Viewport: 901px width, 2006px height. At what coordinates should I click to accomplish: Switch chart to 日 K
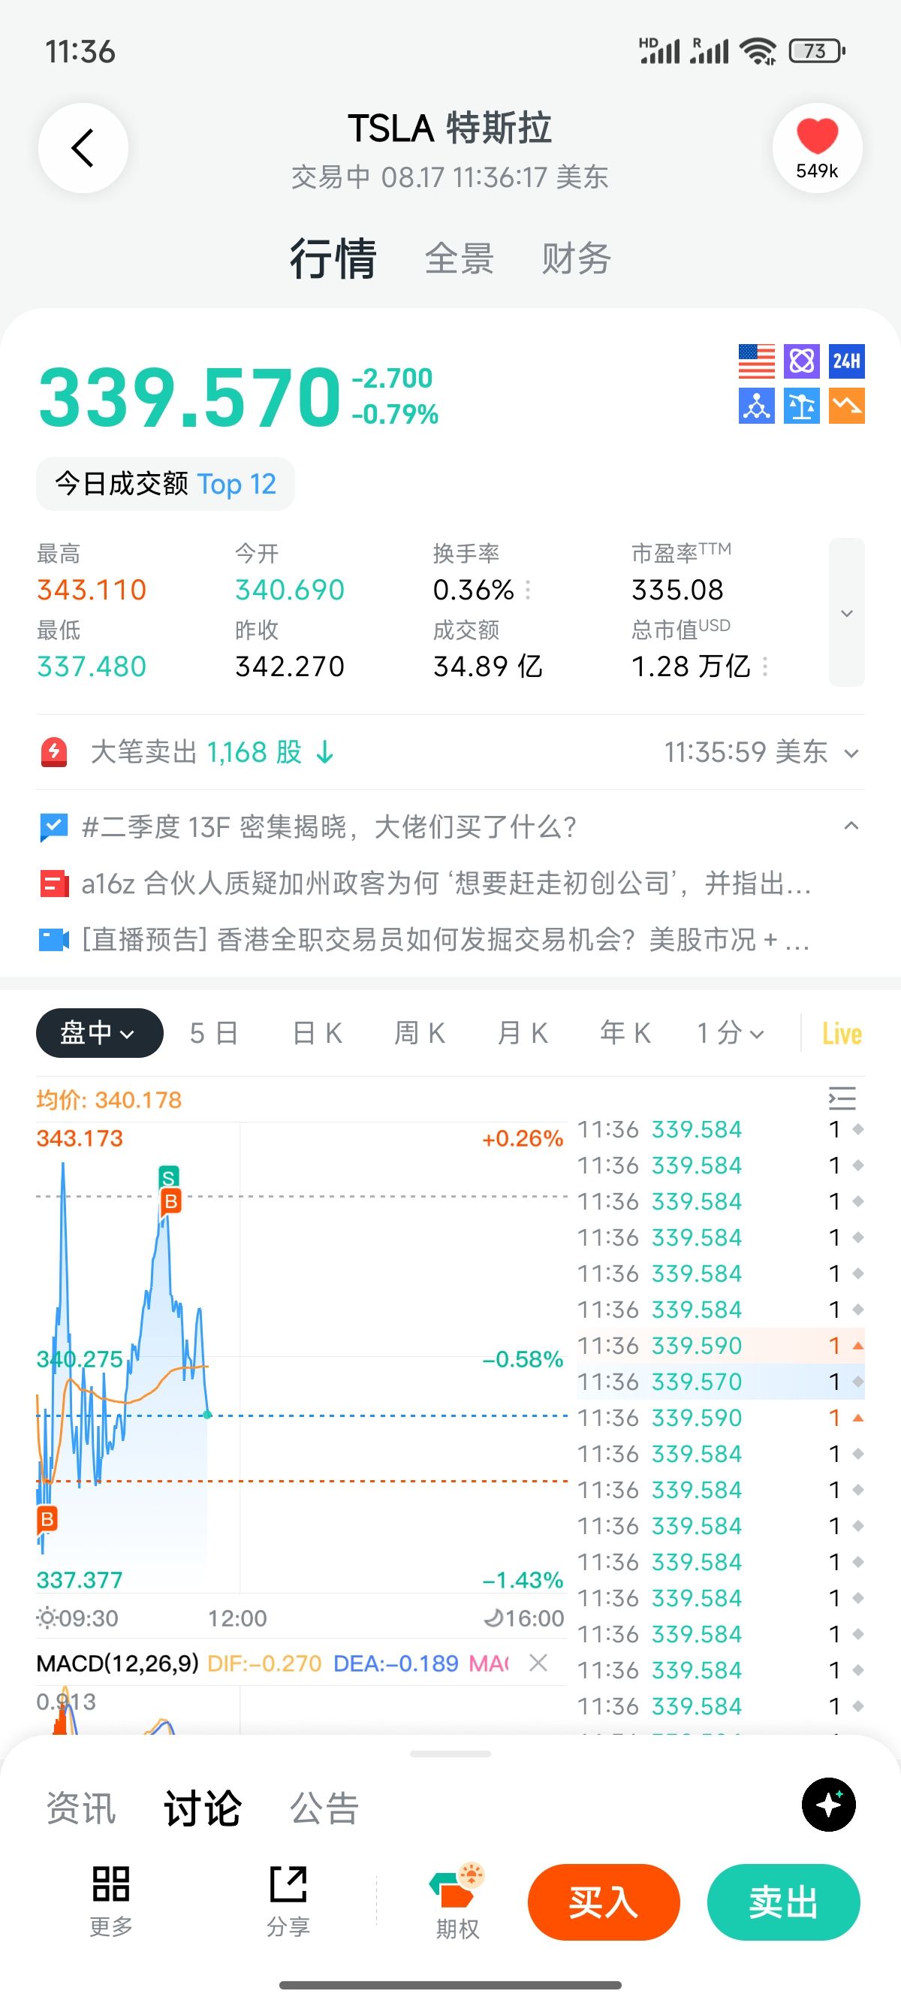(x=317, y=1033)
